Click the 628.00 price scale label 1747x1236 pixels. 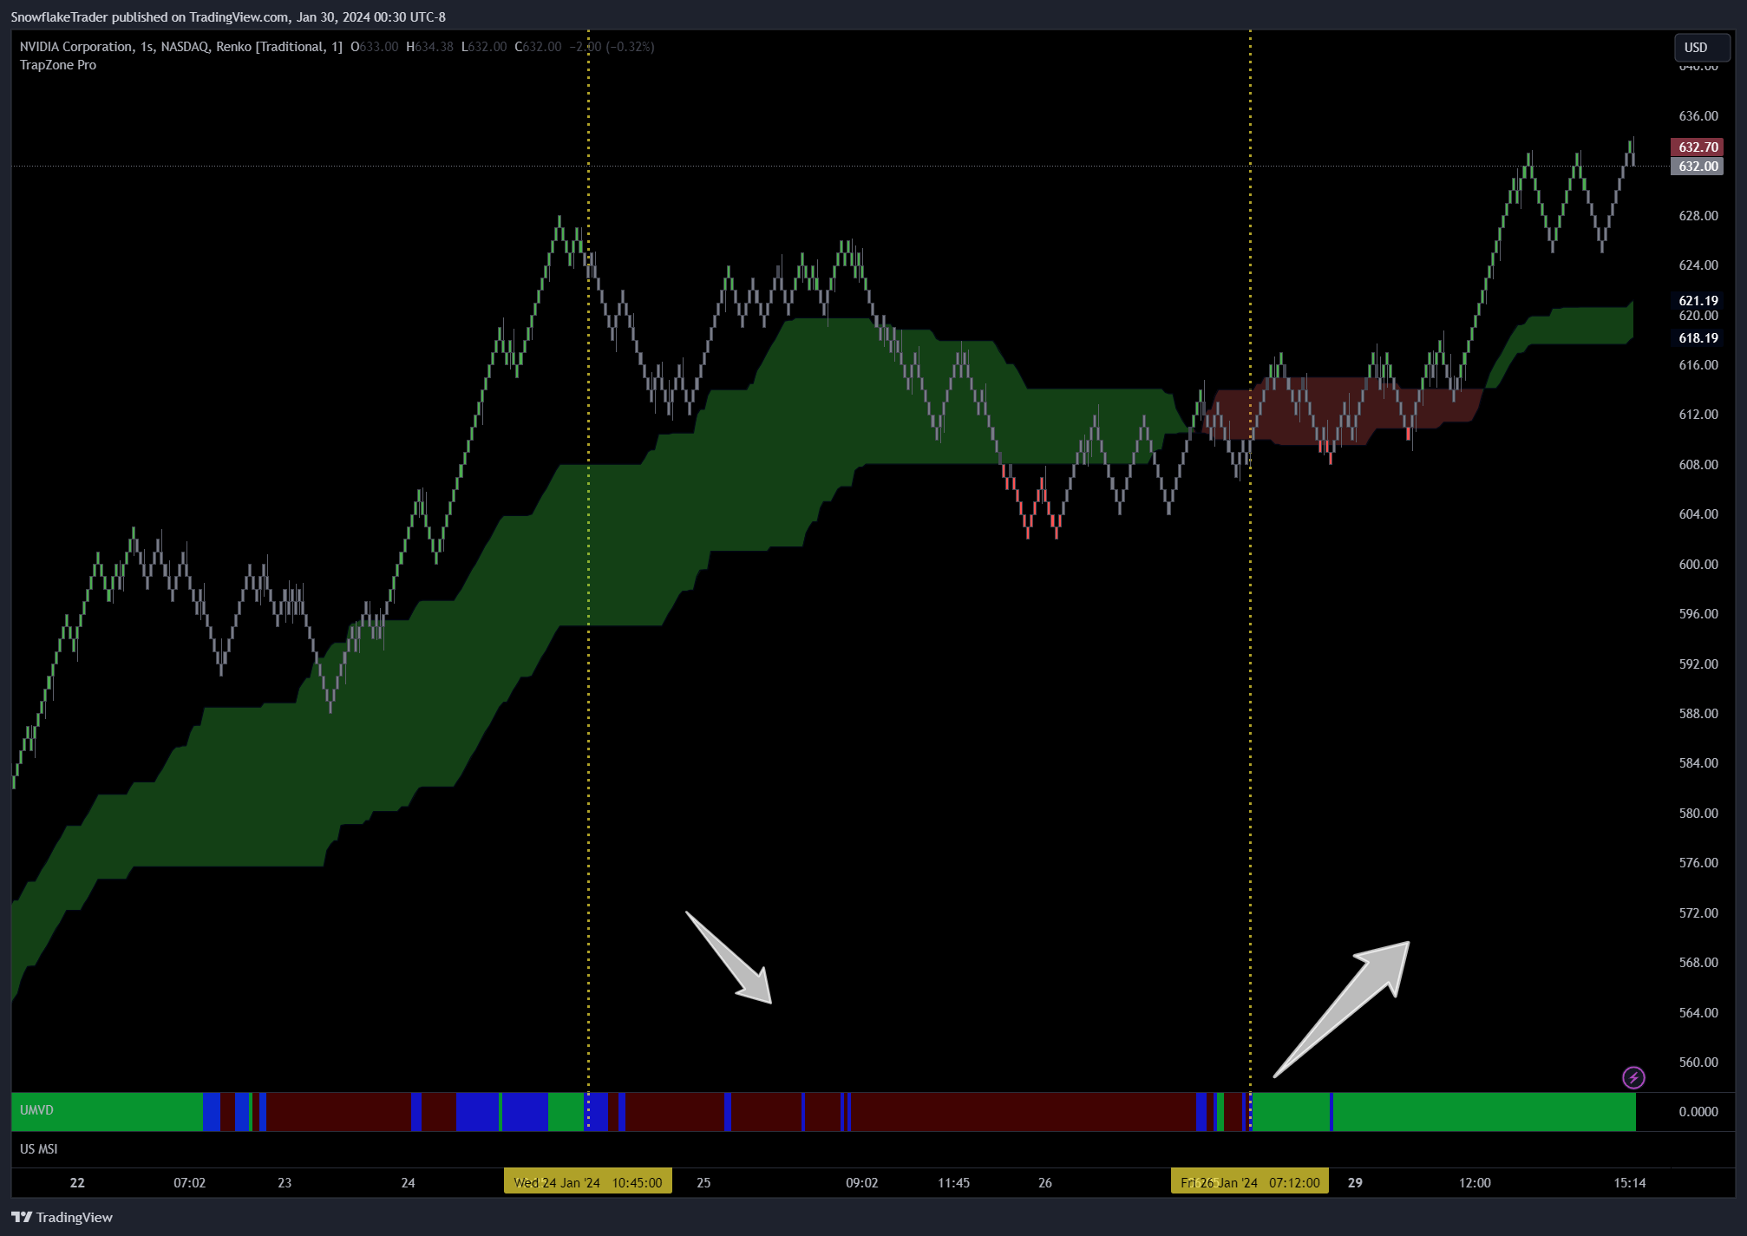[x=1698, y=216]
